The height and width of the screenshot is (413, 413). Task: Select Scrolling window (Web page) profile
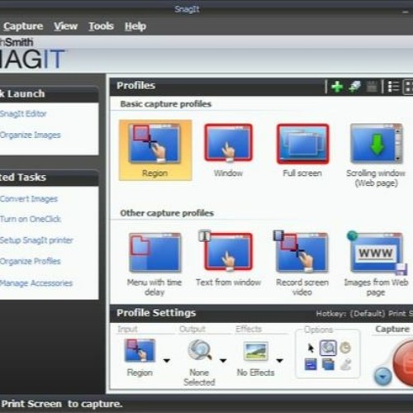(x=376, y=155)
